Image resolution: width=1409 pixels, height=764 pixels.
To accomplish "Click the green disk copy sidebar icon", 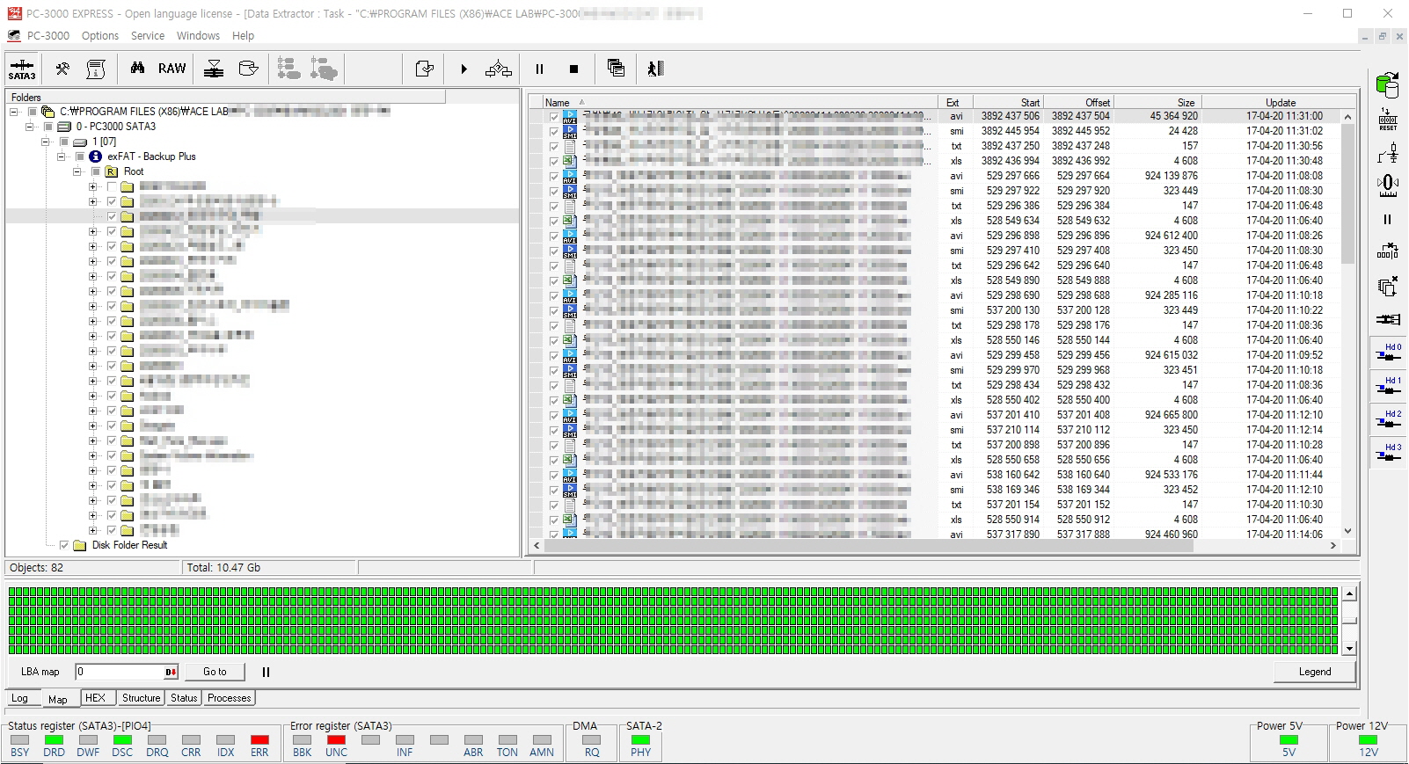I will [x=1388, y=85].
